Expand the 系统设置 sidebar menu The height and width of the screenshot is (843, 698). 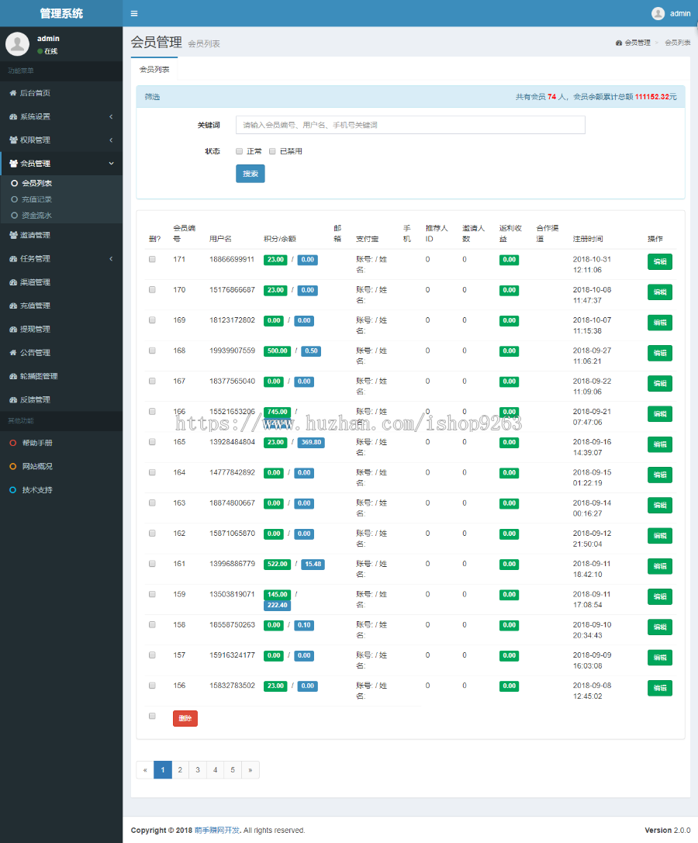pyautogui.click(x=61, y=116)
